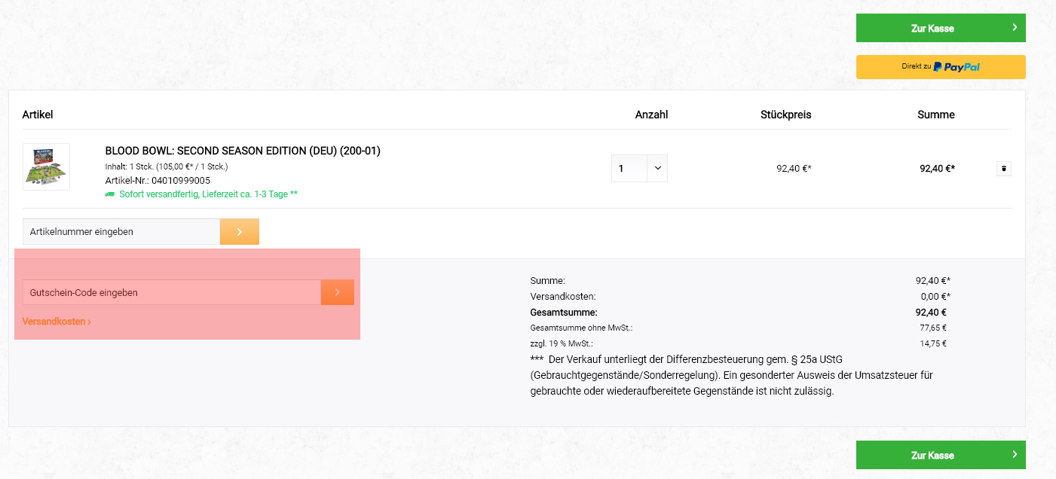Click the Artikel column header
Viewport: 1056px width, 479px height.
pos(38,114)
